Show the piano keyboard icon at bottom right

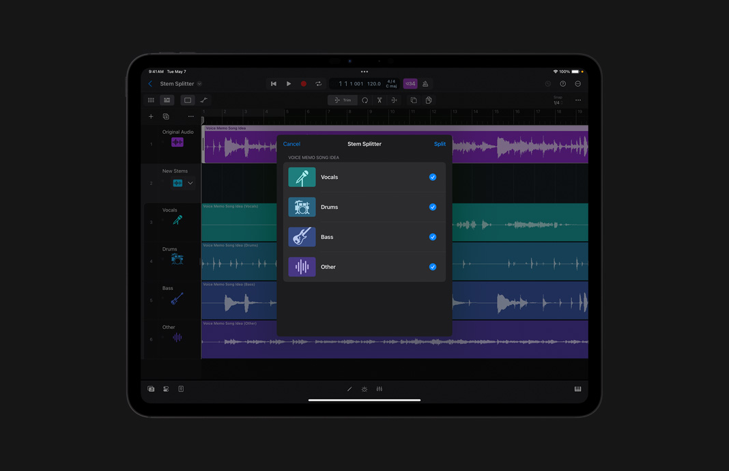(577, 388)
